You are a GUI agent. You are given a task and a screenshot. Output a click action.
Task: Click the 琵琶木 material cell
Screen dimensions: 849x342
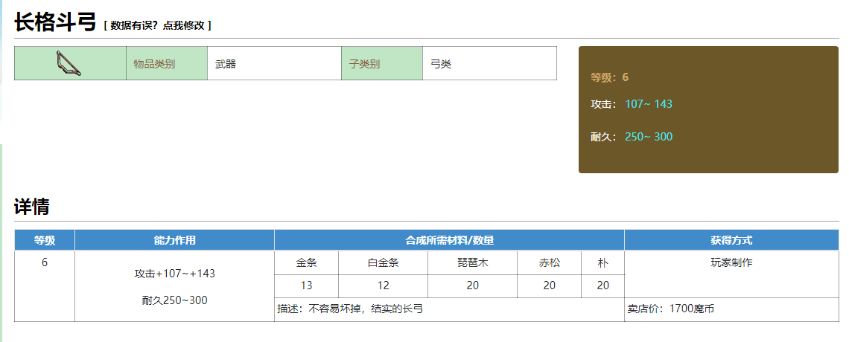coord(472,263)
